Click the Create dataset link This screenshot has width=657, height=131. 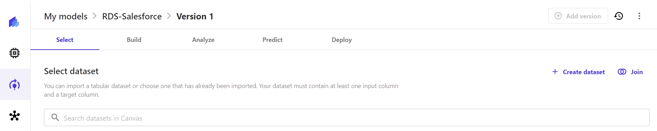coord(584,72)
